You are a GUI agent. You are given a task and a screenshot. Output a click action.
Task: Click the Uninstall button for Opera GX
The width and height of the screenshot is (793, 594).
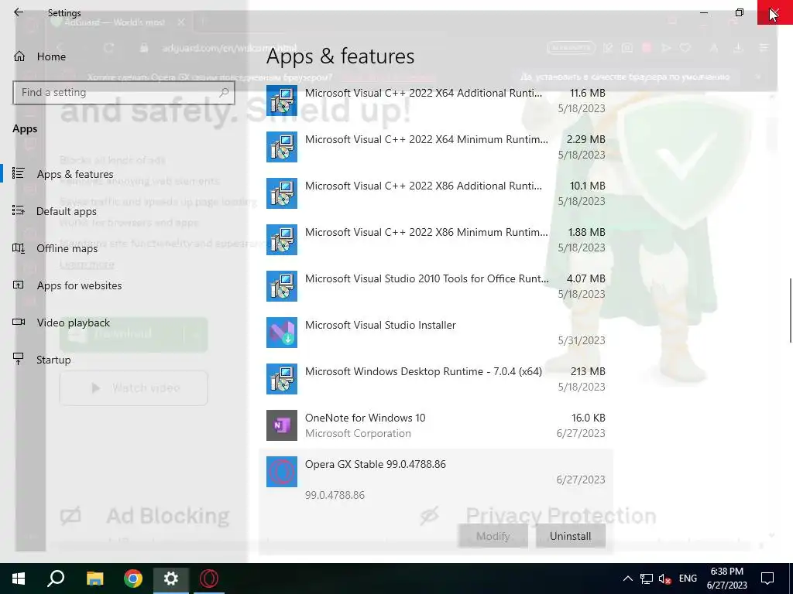pos(571,536)
